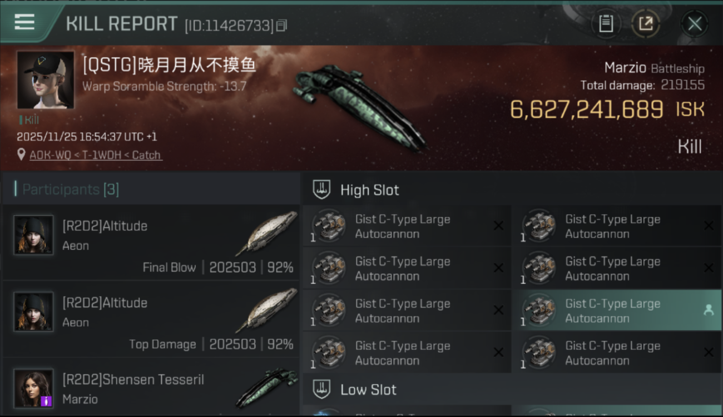Click the clipboard report icon
This screenshot has height=417, width=723.
click(x=606, y=23)
